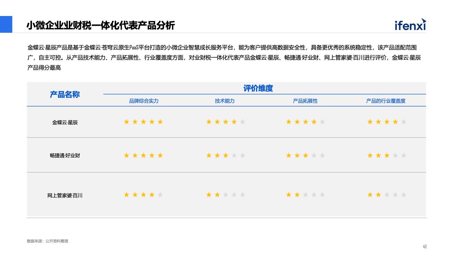
Task: Click 畅捷通·好业财 技术能力 star rating
Action: point(225,155)
